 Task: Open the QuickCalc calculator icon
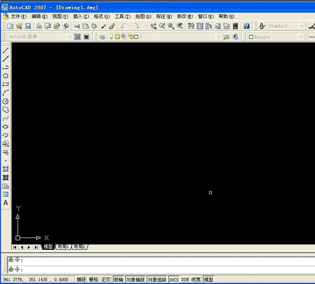point(235,26)
